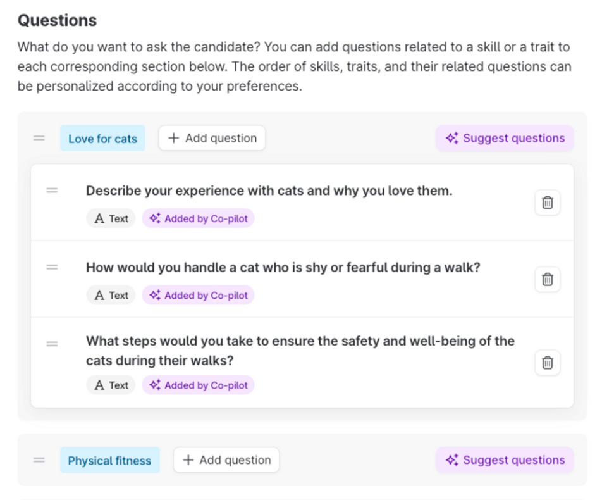Grab the drag handle for Love for cats section
This screenshot has height=500, width=602.
pyautogui.click(x=39, y=138)
